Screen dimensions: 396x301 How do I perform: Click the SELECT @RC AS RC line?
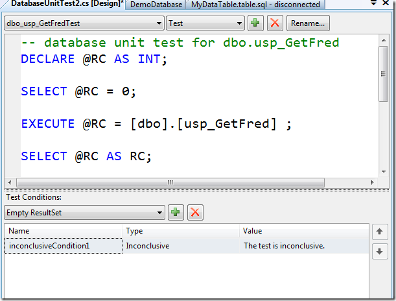click(86, 156)
